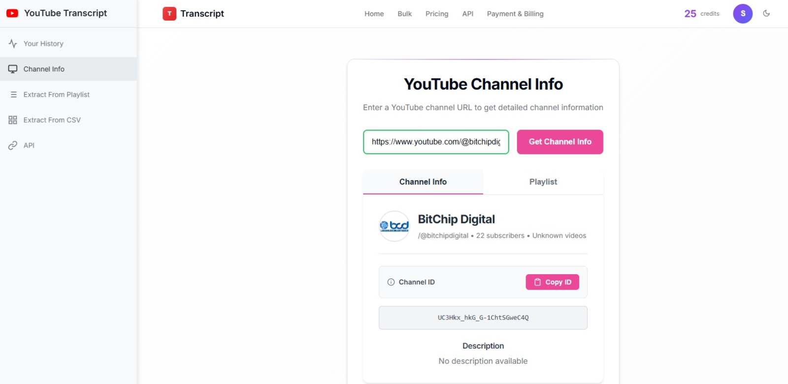The width and height of the screenshot is (788, 384).
Task: Open the user avatar S menu
Action: click(x=742, y=14)
